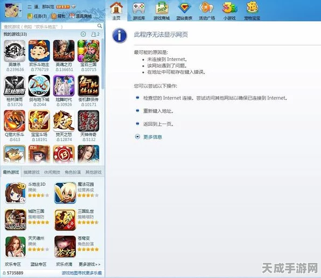The width and height of the screenshot is (321, 278).
Task: Launch the 宝宝斗场 game icon
Action: click(39, 121)
